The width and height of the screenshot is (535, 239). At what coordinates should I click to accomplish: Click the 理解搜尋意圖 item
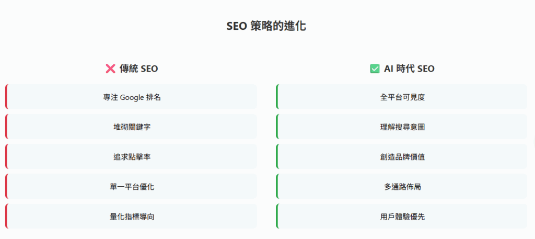[402, 127]
